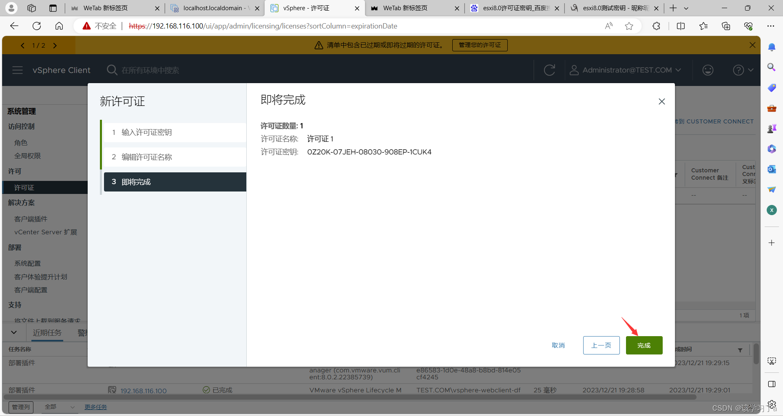Open Administrator@TEST.COM user dropdown
This screenshot has width=783, height=416.
coord(625,70)
